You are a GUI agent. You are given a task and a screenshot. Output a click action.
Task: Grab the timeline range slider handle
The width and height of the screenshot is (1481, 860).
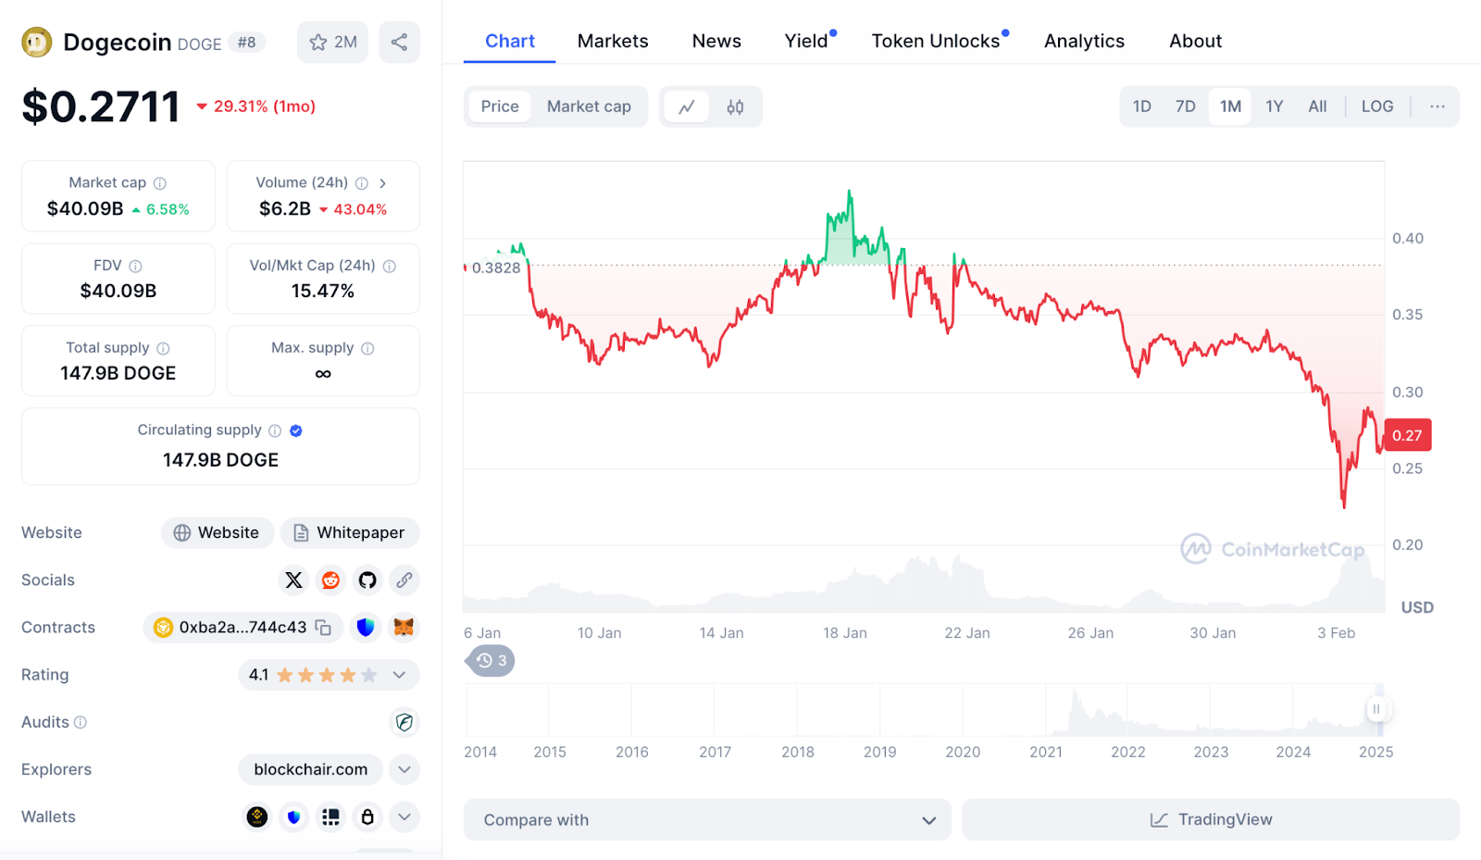click(x=1376, y=710)
